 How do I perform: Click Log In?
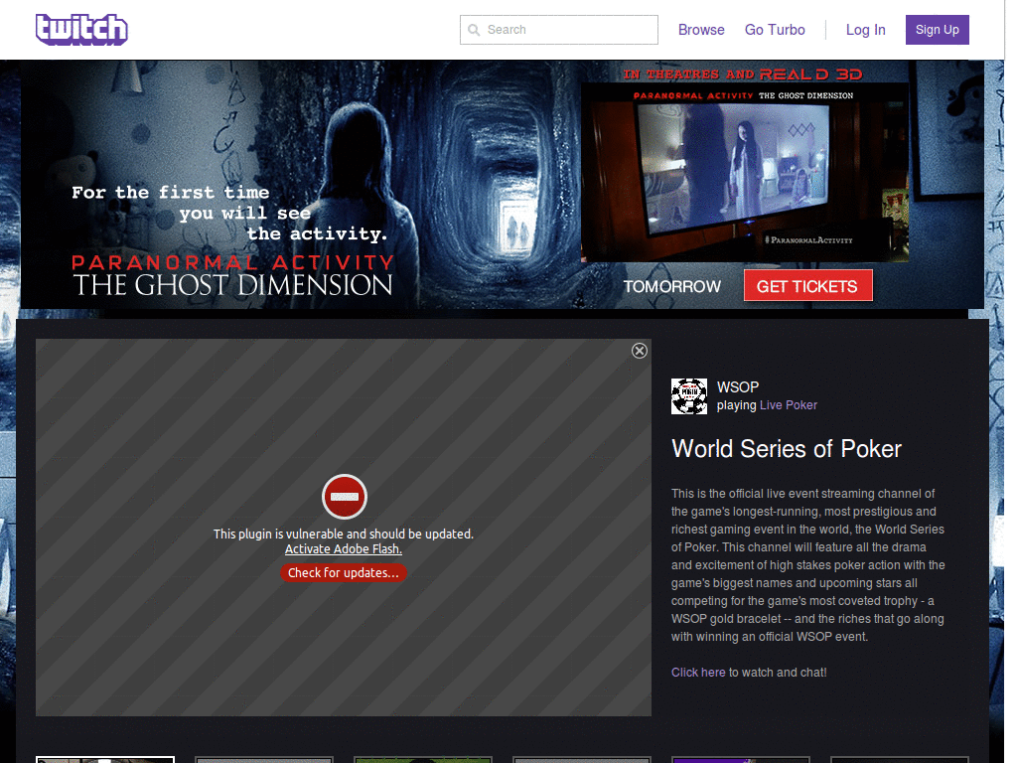coord(865,30)
